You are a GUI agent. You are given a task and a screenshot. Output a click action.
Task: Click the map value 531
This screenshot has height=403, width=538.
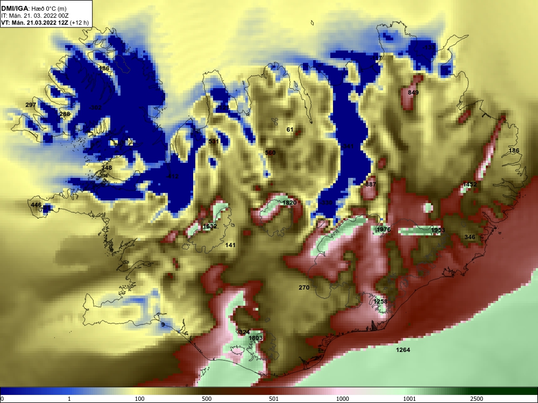click(x=214, y=141)
